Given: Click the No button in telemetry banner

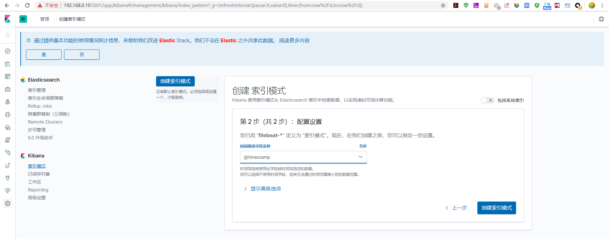Looking at the screenshot, I should pos(82,55).
